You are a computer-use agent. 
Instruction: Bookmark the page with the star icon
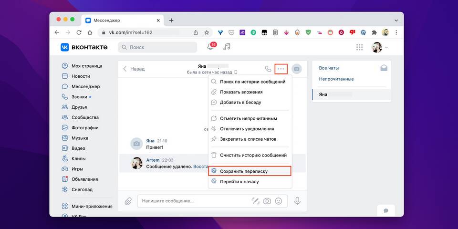pos(207,33)
